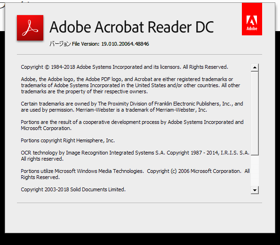Click scrollbar track below the thumb
The image size is (280, 245).
(x=255, y=171)
